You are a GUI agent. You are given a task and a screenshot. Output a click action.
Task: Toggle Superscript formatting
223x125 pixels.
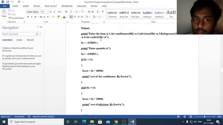pos(48,17)
